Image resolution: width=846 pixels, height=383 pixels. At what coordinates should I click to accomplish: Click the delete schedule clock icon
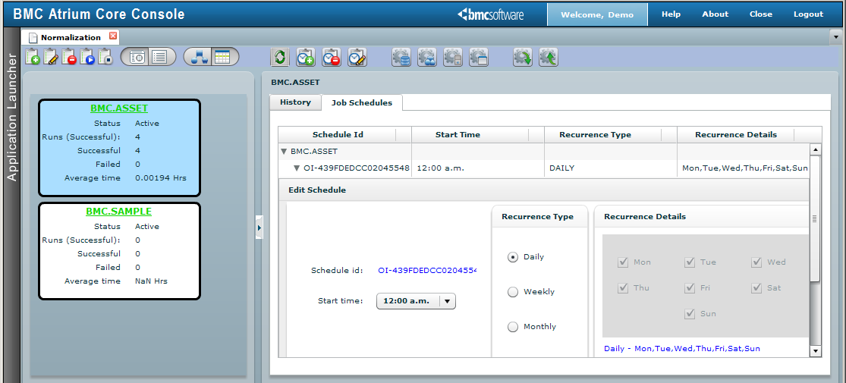[x=332, y=57]
